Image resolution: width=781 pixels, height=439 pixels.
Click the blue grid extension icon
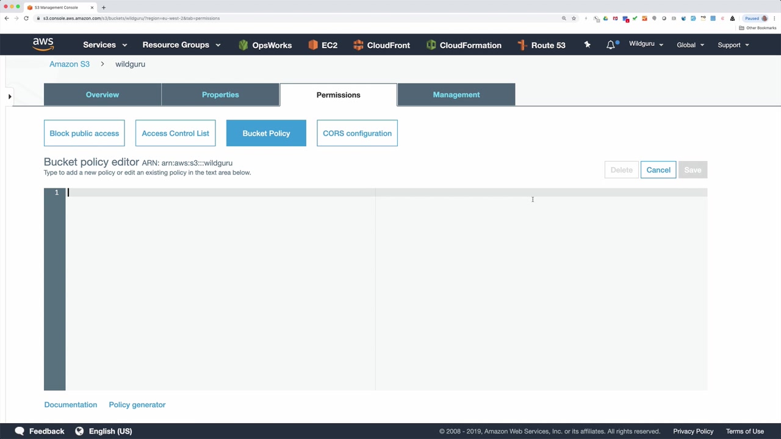point(713,18)
